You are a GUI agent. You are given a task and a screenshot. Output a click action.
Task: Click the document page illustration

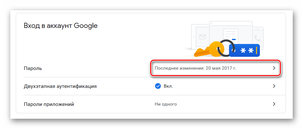click(x=231, y=34)
